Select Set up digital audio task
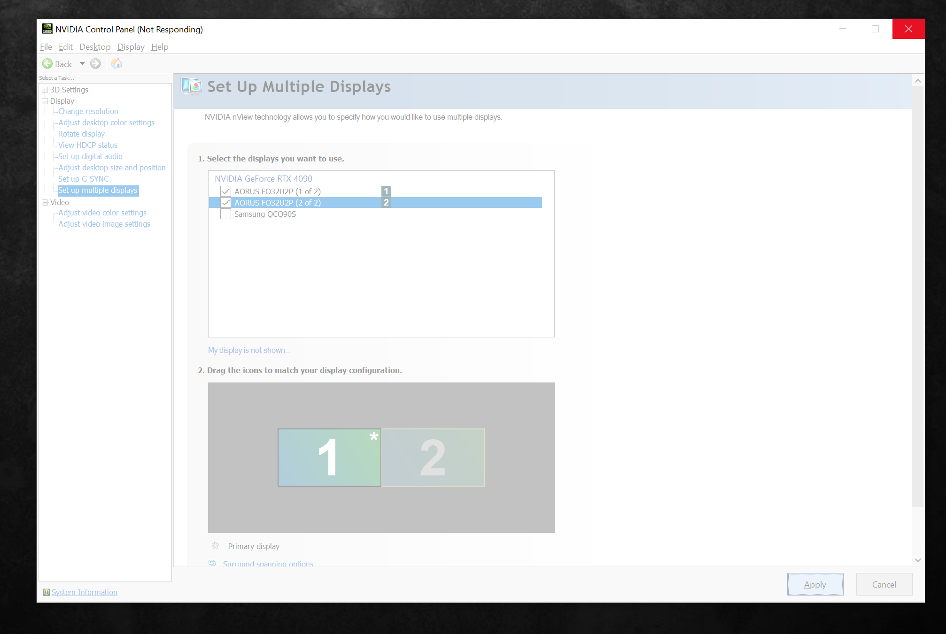This screenshot has width=946, height=634. 90,156
